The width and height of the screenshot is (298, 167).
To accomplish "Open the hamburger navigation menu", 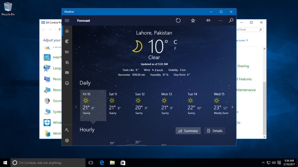I will (67, 21).
